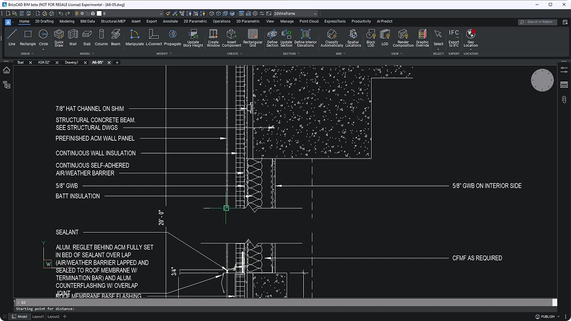This screenshot has width=571, height=321.
Task: Select the Circle tool
Action: (43, 38)
